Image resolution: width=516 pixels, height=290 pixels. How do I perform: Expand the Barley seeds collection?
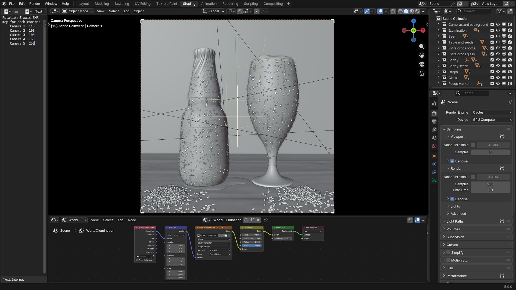[438, 66]
